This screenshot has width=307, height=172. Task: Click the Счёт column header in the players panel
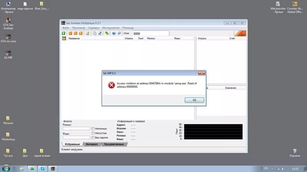click(232, 39)
